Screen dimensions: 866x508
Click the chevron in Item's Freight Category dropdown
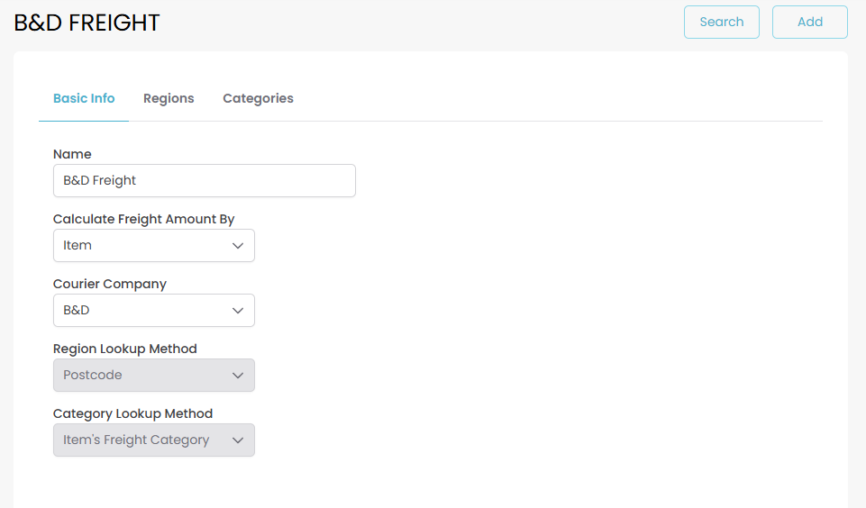pos(238,440)
